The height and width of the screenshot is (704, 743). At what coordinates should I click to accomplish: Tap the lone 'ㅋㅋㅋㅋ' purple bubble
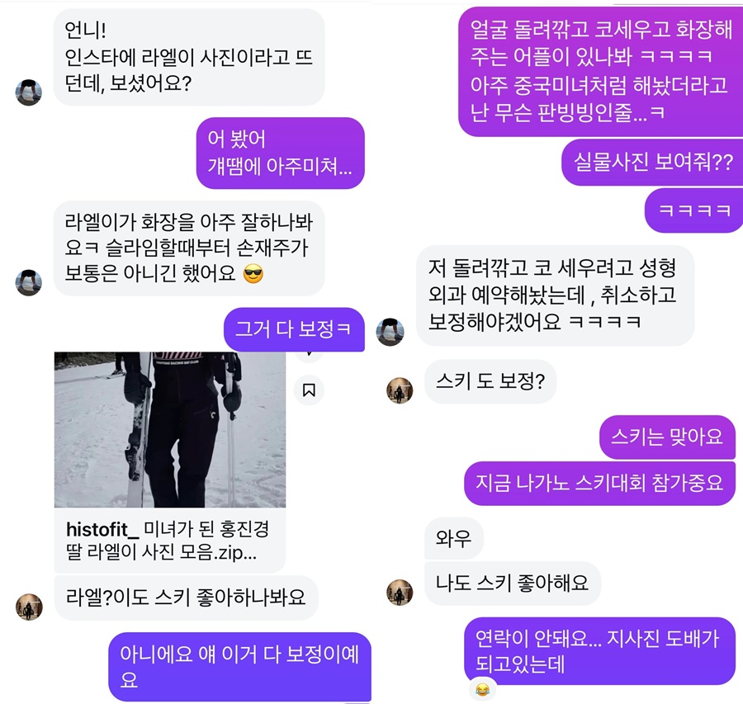(x=694, y=210)
